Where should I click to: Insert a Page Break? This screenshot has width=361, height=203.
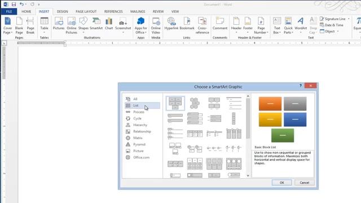(x=30, y=25)
